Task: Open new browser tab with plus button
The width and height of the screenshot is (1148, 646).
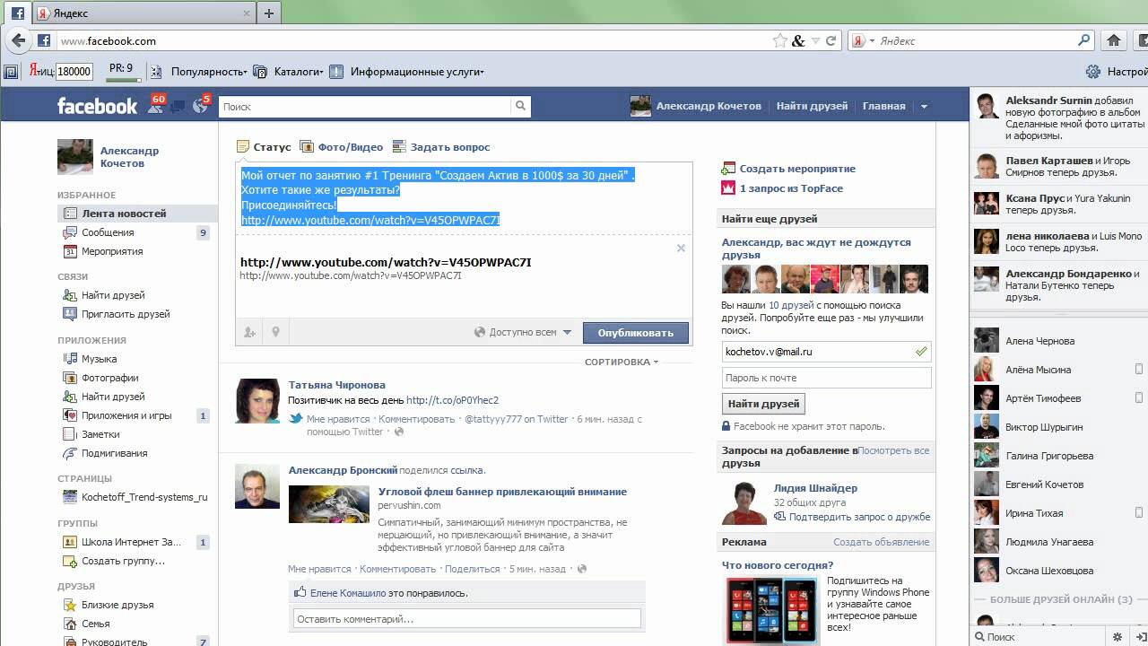Action: pos(268,13)
